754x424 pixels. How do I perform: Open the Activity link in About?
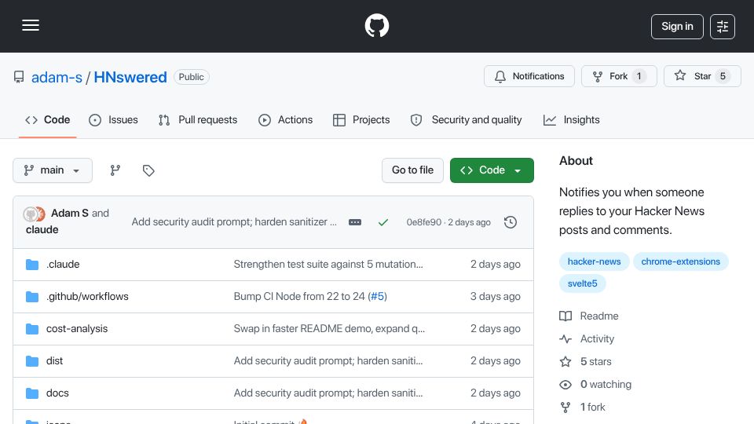pyautogui.click(x=587, y=339)
